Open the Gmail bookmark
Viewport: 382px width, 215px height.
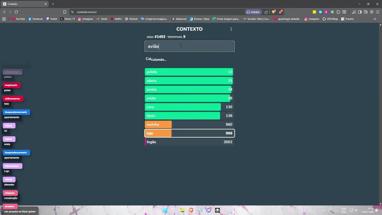tap(102, 19)
